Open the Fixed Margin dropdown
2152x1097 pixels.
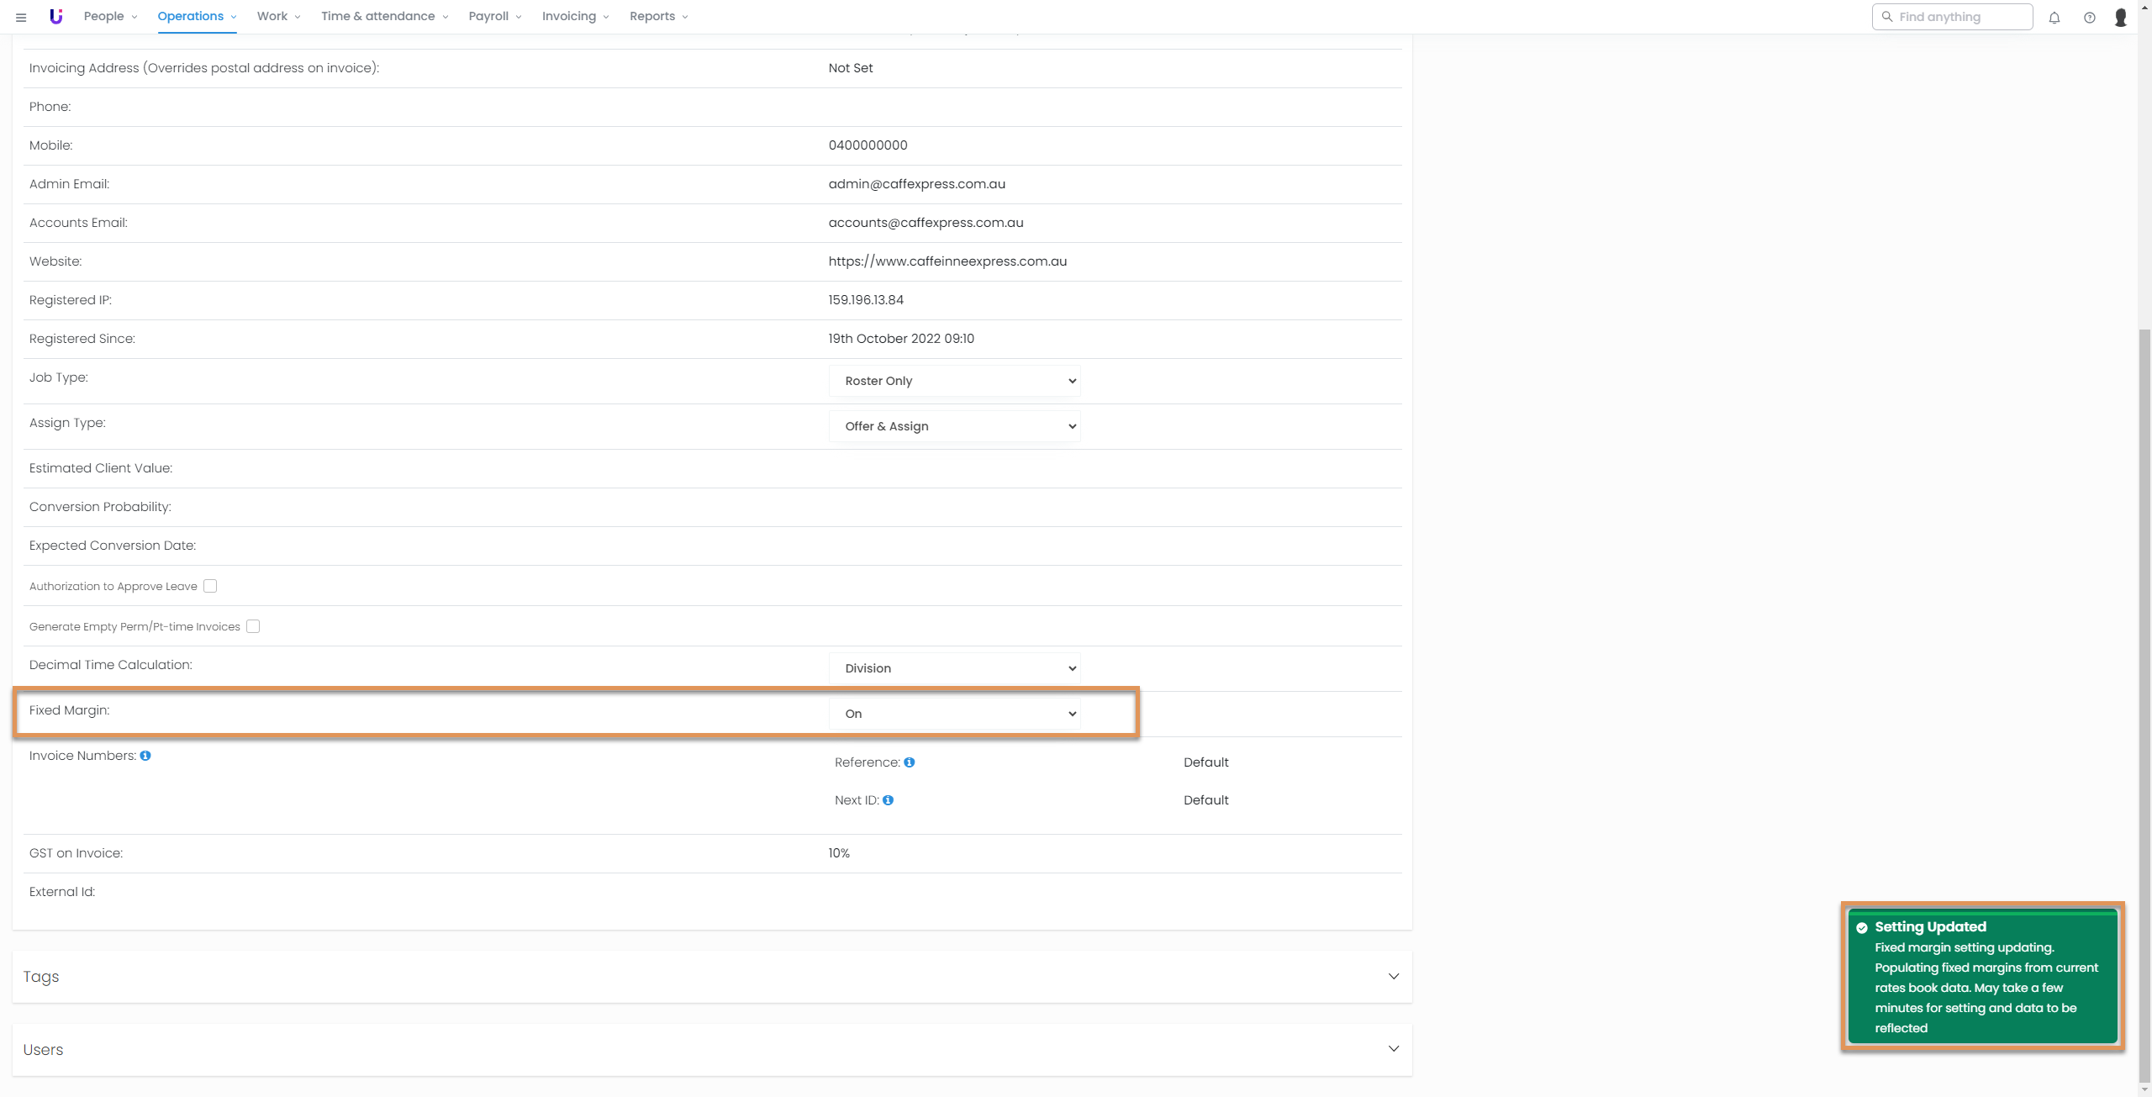[954, 714]
